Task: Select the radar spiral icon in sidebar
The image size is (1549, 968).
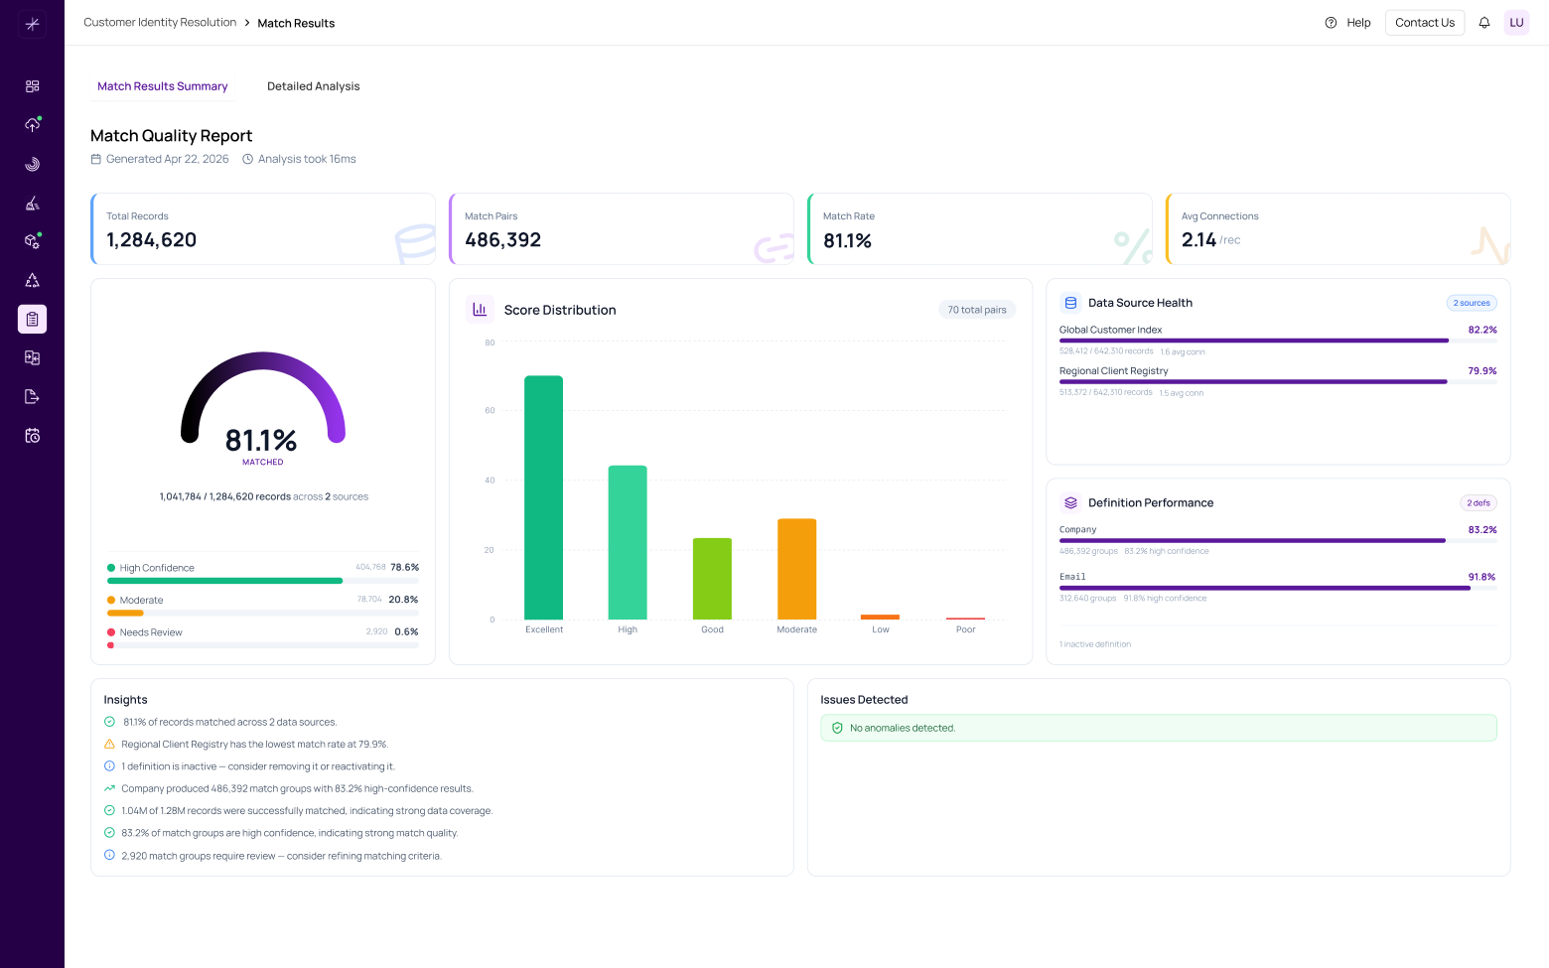Action: 32,164
